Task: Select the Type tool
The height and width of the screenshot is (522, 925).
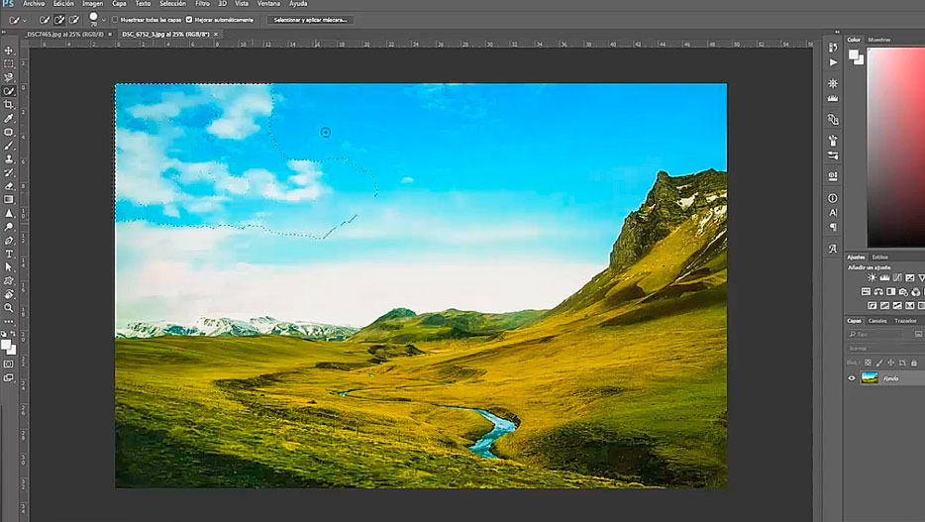Action: click(9, 254)
